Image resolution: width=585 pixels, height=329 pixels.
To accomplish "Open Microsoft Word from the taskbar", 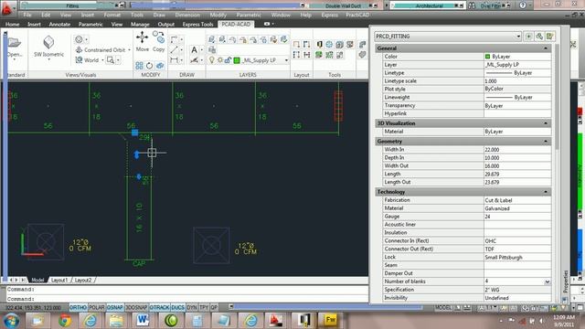I will click(143, 320).
